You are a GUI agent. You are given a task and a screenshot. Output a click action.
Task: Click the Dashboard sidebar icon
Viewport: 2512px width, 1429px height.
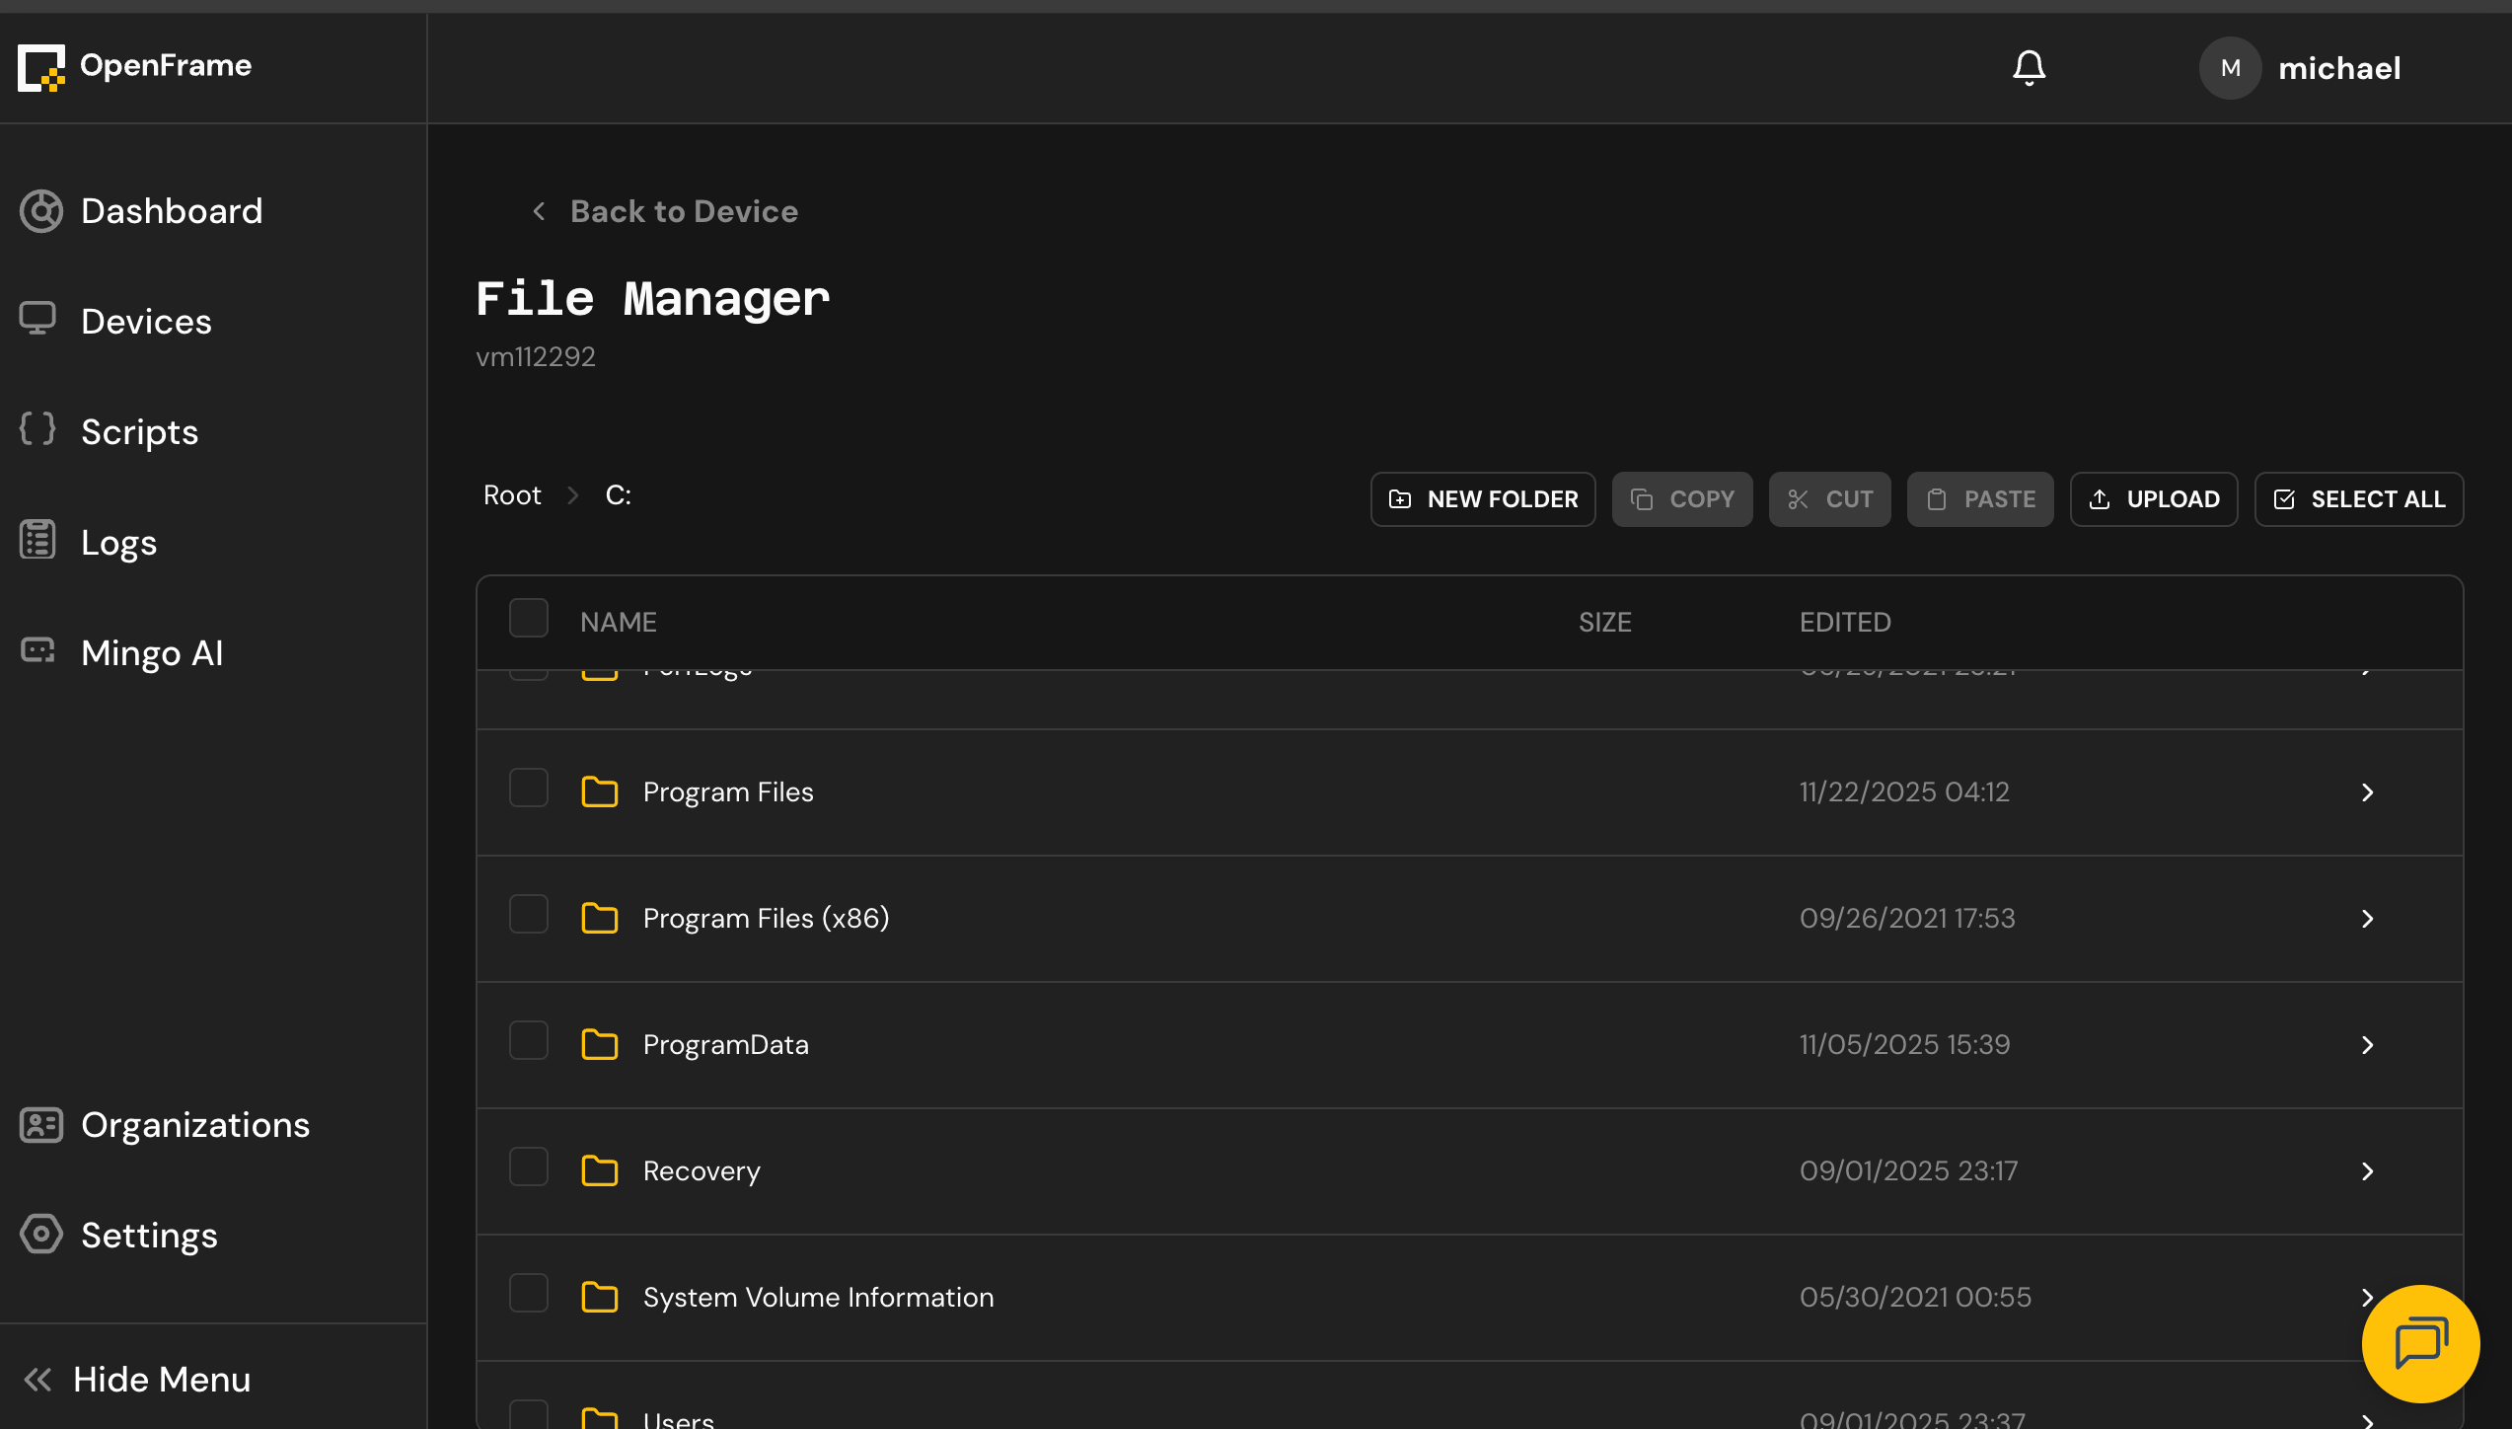(x=41, y=211)
